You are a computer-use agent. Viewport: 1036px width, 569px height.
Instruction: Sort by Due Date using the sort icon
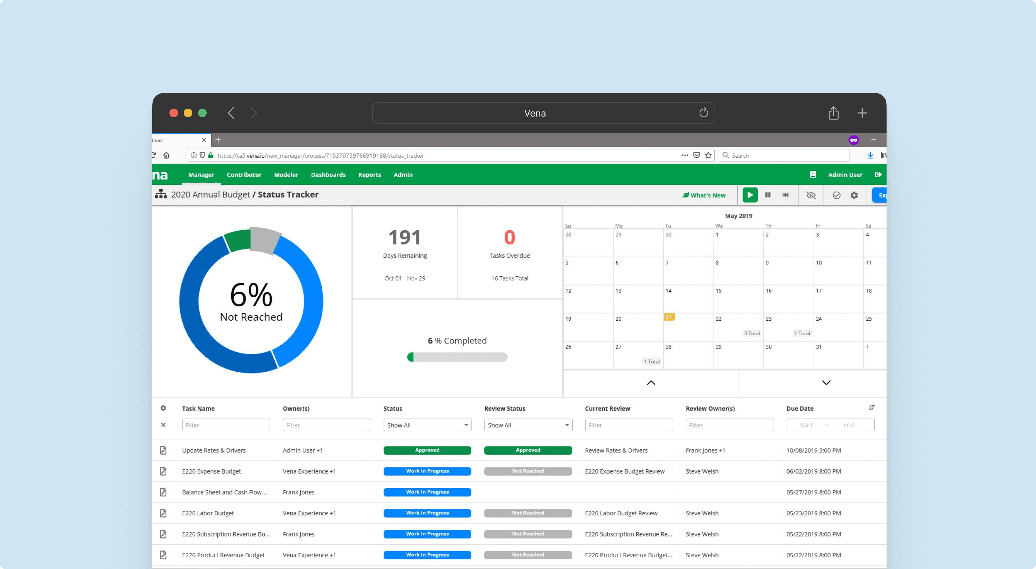[871, 408]
